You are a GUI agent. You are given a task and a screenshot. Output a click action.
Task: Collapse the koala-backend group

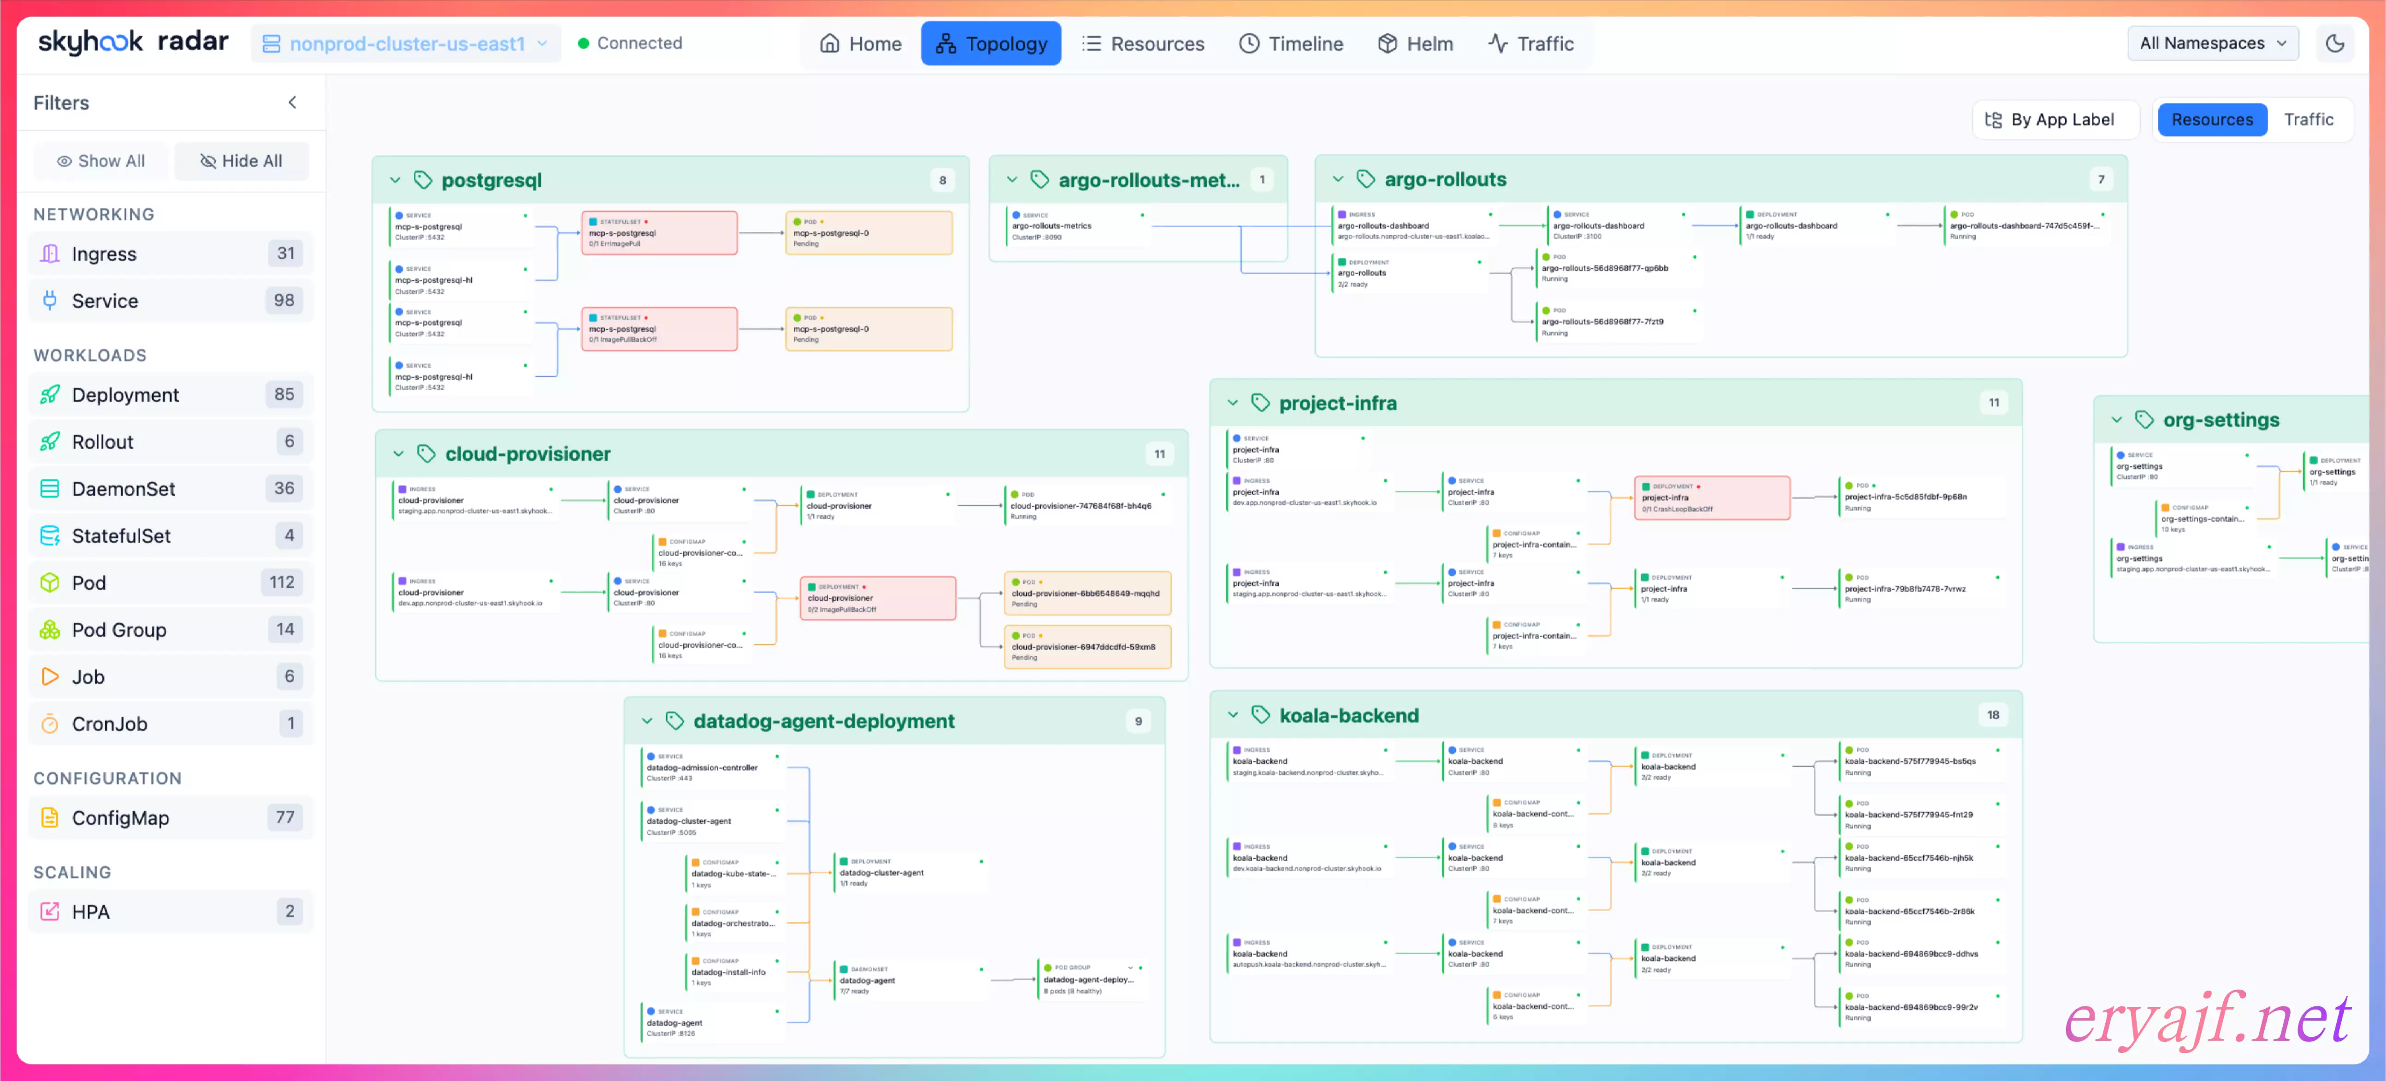tap(1233, 715)
